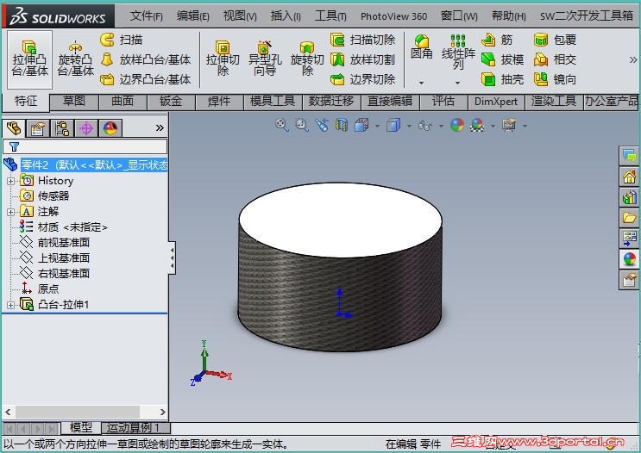Choose Boundary Boss/Base (边界凸台/基体)
The width and height of the screenshot is (641, 453).
pos(145,79)
